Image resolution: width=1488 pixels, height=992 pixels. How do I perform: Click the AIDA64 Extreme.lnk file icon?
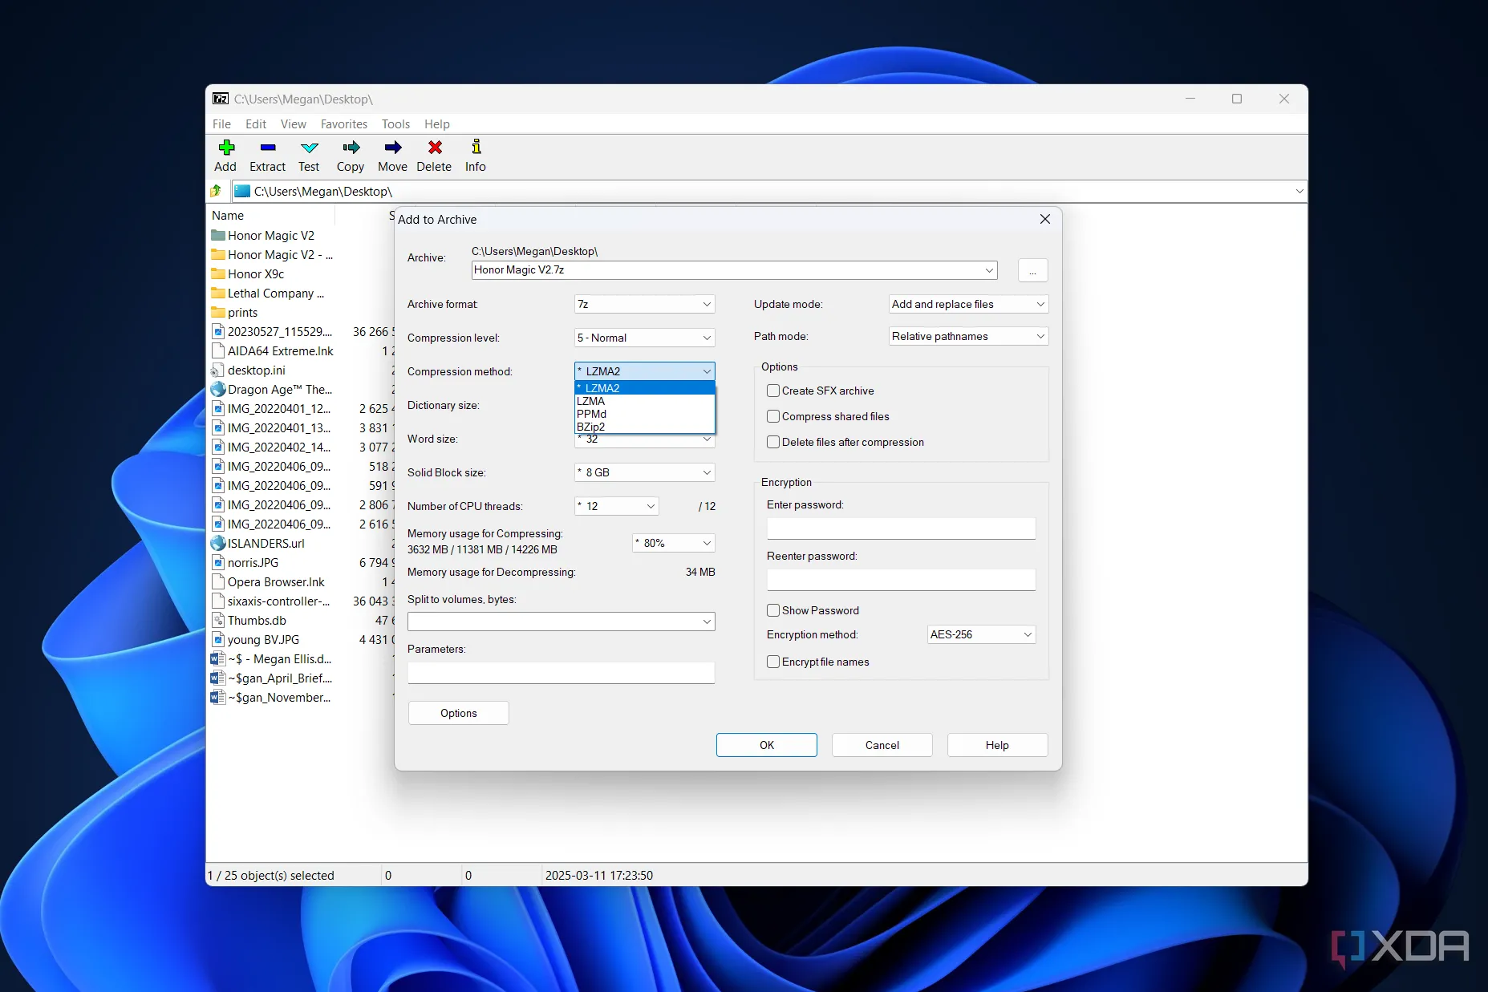(217, 350)
